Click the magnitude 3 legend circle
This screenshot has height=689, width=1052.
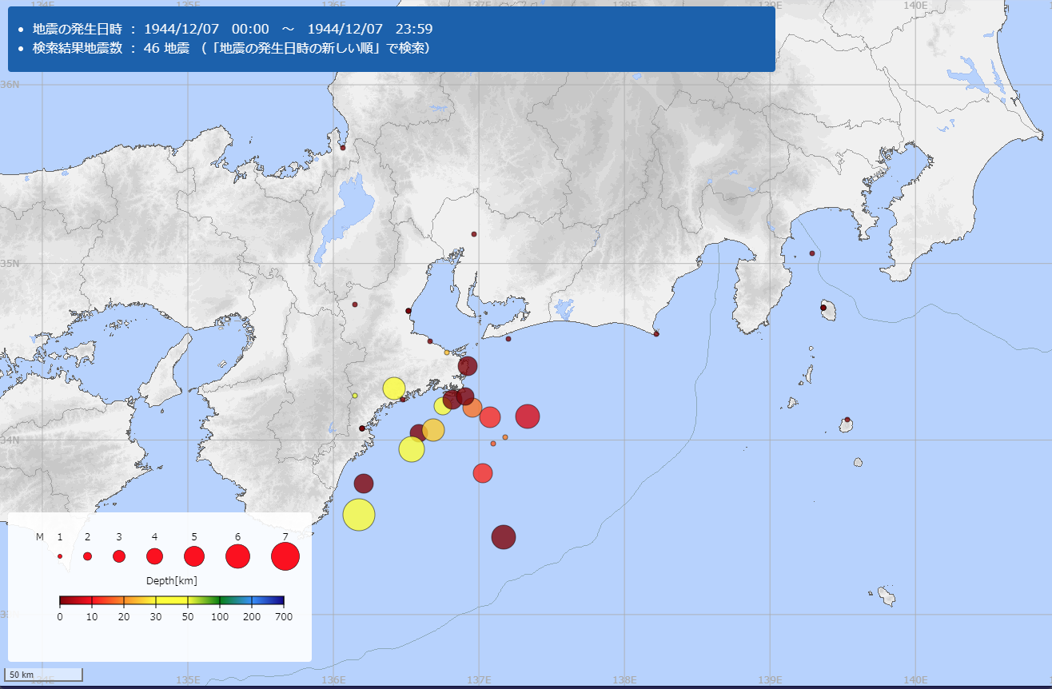point(119,556)
